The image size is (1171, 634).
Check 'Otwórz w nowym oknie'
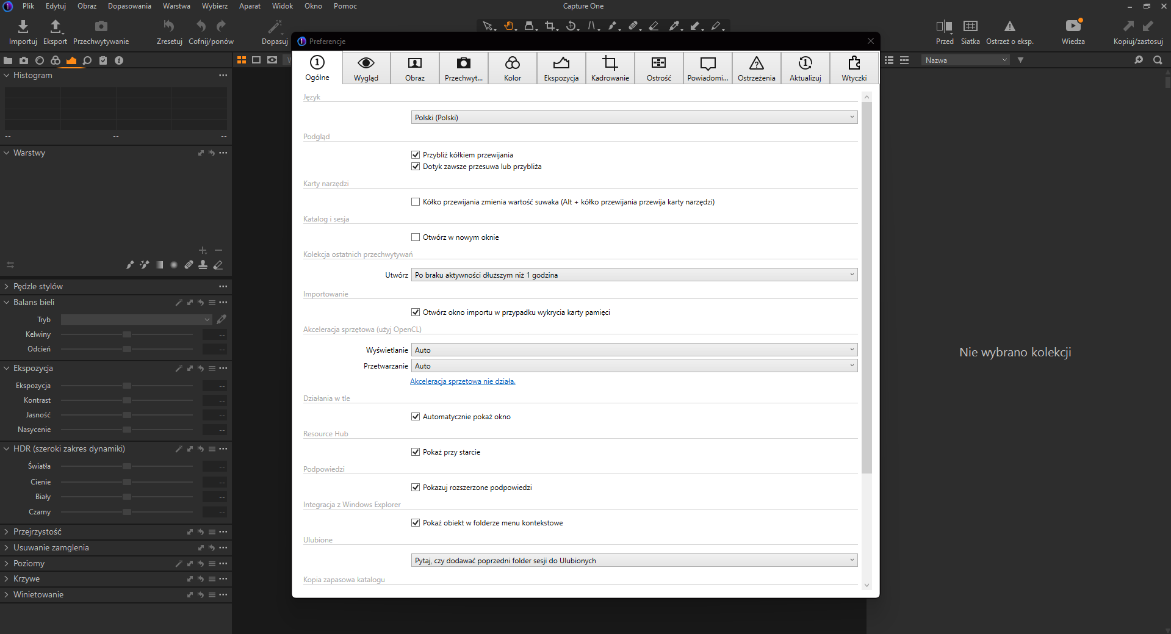tap(416, 237)
